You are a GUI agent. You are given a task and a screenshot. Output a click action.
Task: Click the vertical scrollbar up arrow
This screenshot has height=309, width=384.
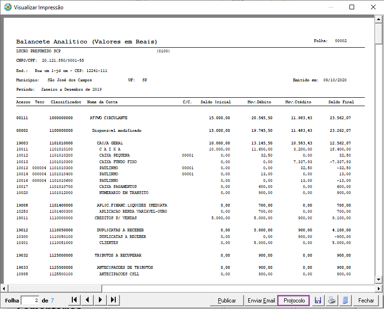click(378, 19)
